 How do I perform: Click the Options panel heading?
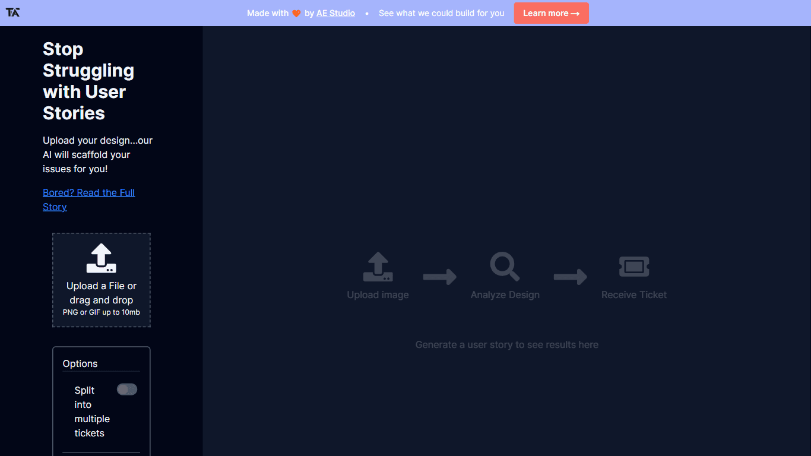coord(80,363)
